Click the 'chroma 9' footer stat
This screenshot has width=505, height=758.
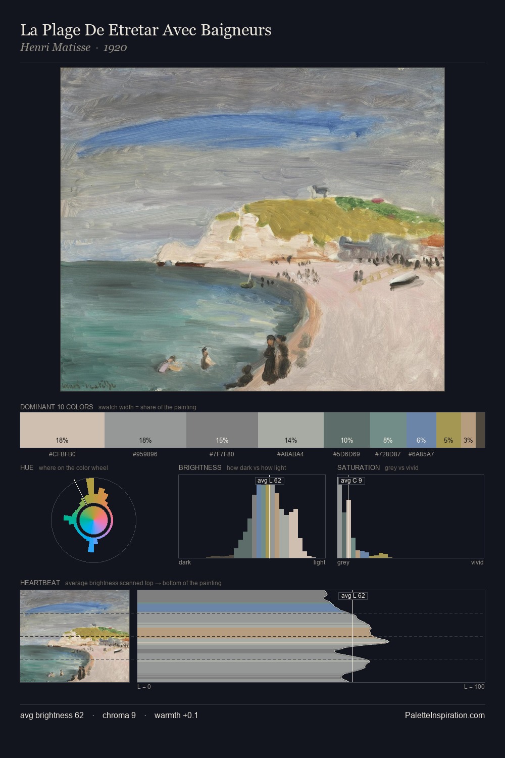coord(119,715)
